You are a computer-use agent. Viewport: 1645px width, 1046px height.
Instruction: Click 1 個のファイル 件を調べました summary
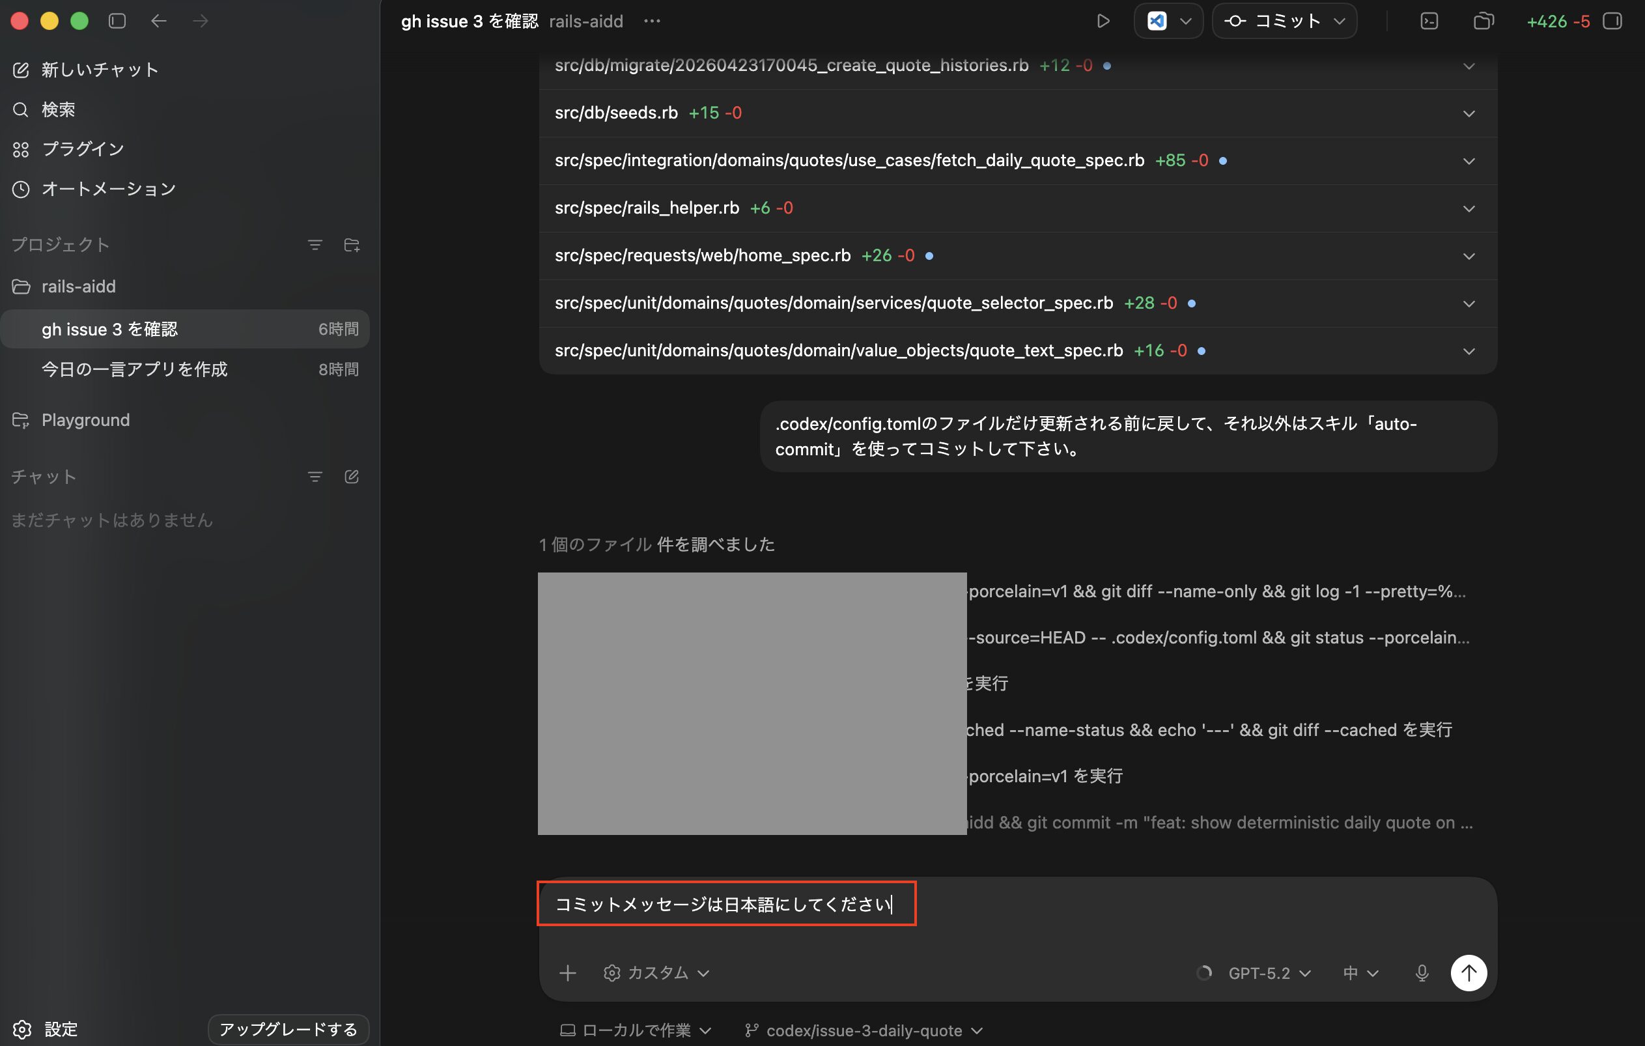656,544
